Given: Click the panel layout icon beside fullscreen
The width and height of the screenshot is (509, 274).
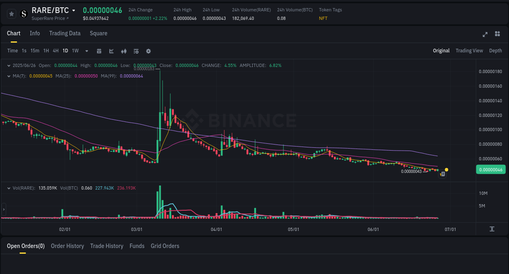Looking at the screenshot, I should pos(497,34).
